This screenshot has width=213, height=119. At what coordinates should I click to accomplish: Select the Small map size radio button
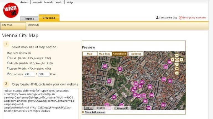click(x=8, y=58)
